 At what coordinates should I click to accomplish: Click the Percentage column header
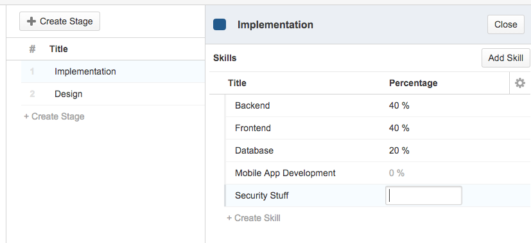coord(413,83)
